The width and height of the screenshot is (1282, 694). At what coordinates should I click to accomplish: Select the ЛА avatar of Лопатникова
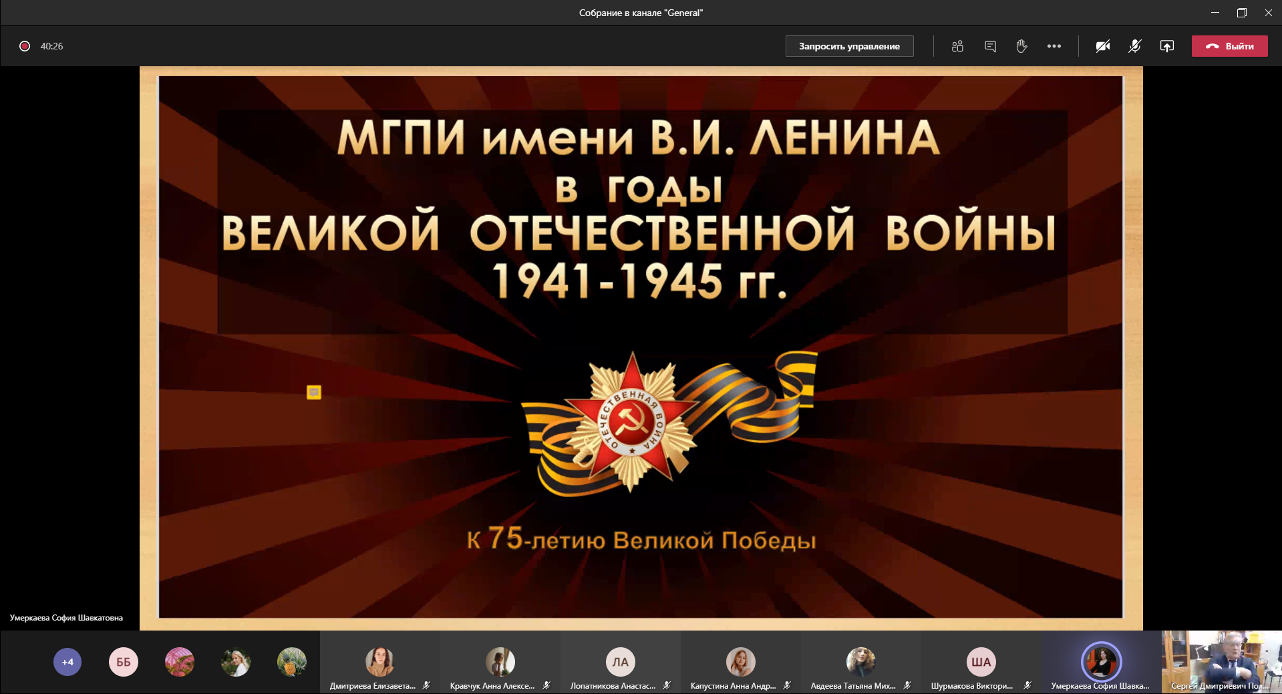pyautogui.click(x=620, y=662)
